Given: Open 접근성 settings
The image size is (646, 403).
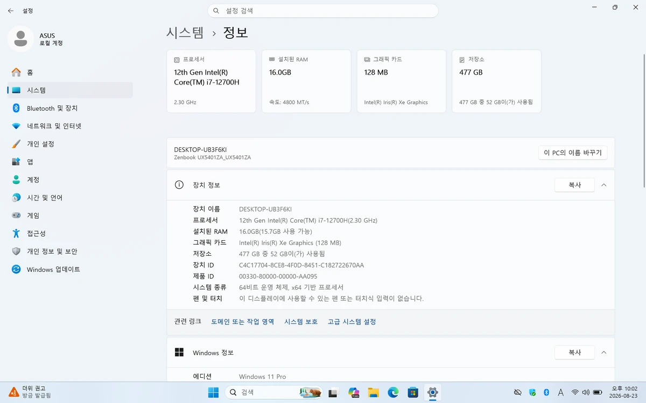Looking at the screenshot, I should [70, 234].
